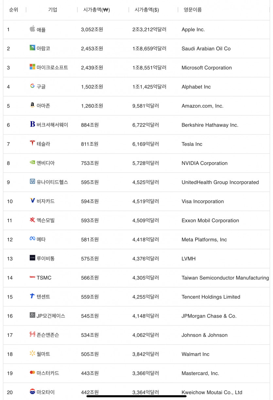This screenshot has width=273, height=400.
Task: Sort by 시가총액(₩) column header
Action: [x=96, y=10]
